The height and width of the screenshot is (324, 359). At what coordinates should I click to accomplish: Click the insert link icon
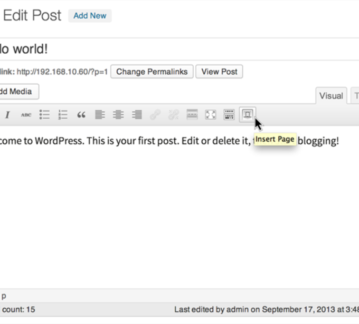pos(155,115)
